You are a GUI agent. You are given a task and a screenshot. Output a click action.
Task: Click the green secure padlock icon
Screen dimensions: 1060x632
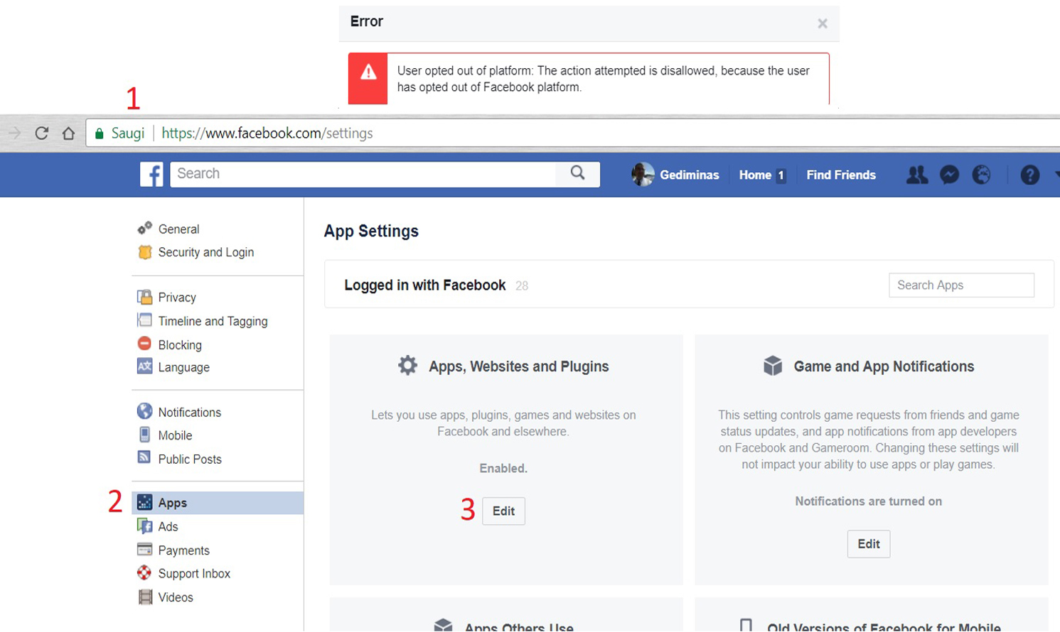tap(99, 134)
